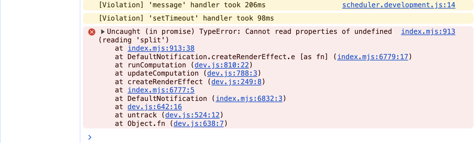View DefaultNotification source index.mjs:6832:3

tap(249, 98)
